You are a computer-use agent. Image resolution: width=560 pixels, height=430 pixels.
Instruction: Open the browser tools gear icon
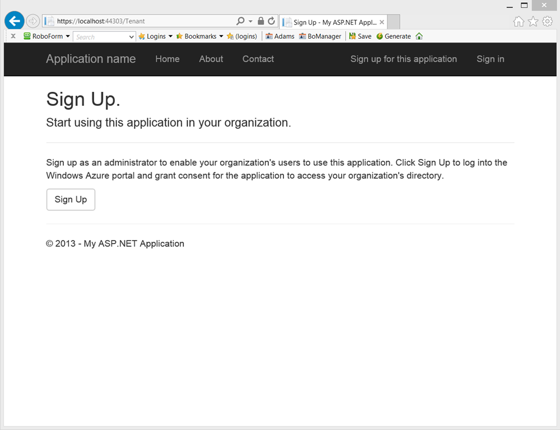click(547, 21)
